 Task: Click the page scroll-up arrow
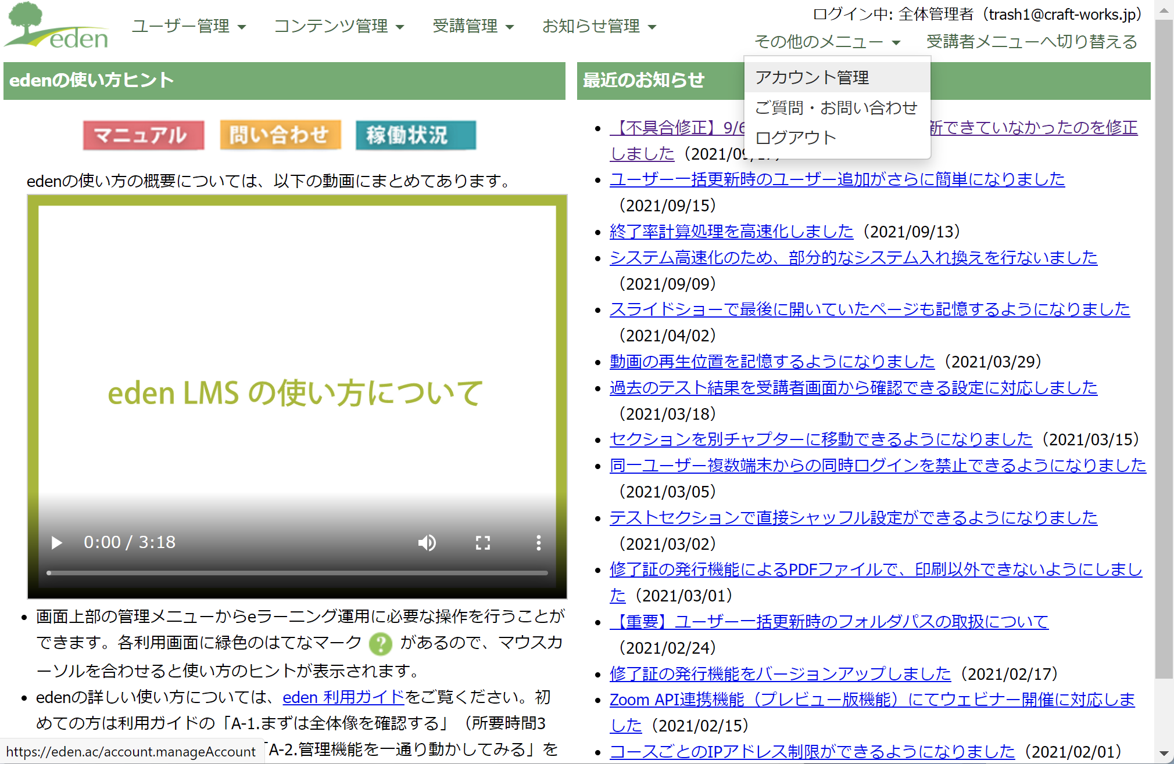pyautogui.click(x=1164, y=9)
